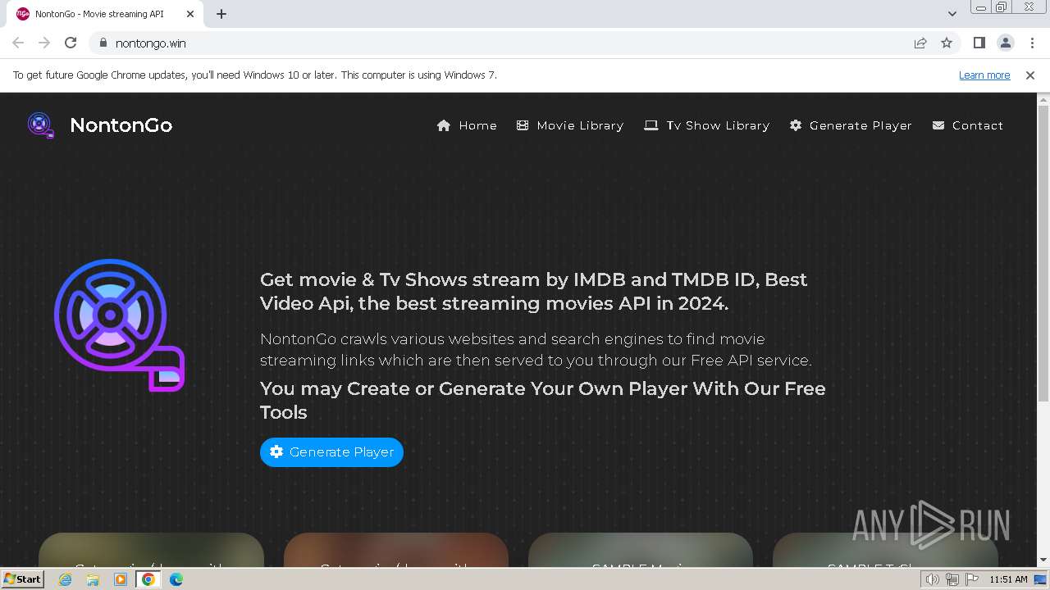Open Generate Player menu item
Image resolution: width=1050 pixels, height=590 pixels.
851,125
